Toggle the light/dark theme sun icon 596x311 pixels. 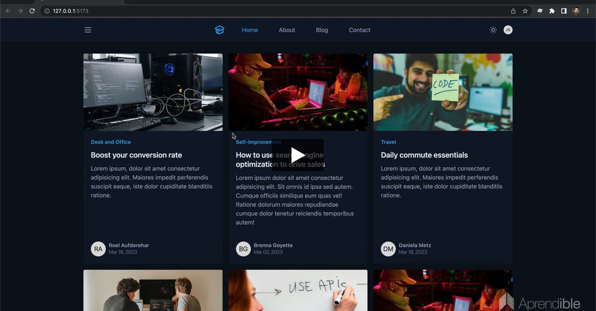[x=493, y=30]
